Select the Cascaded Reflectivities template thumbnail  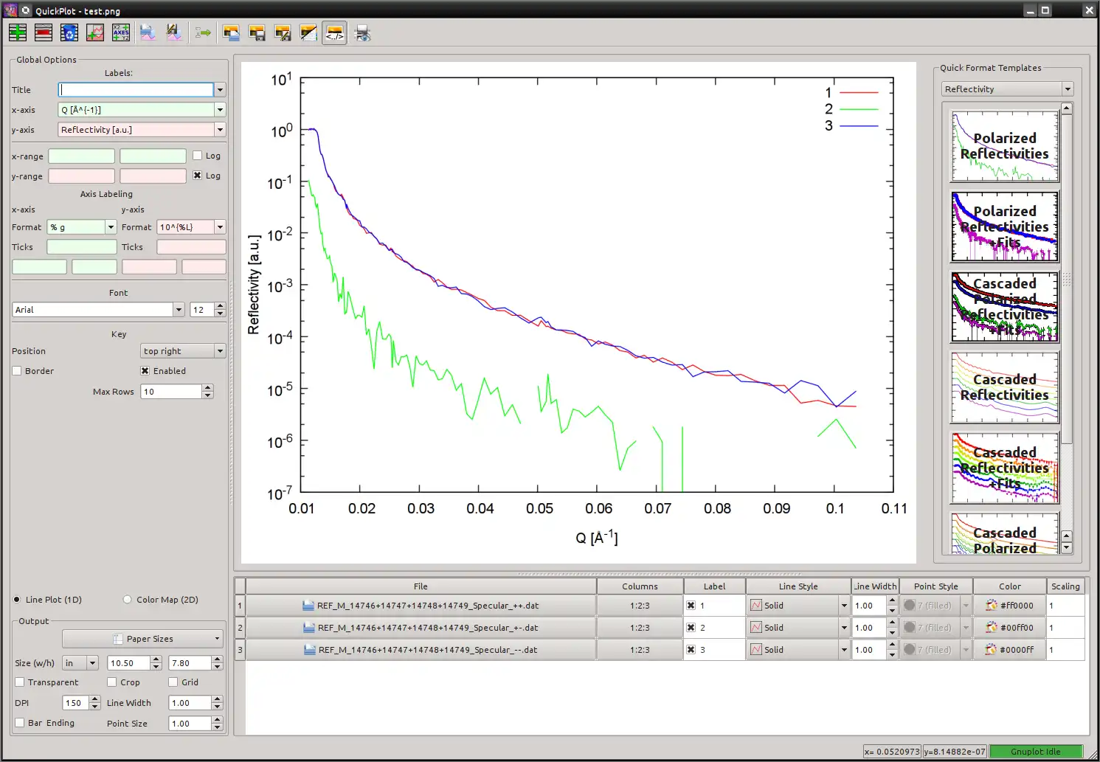click(1005, 387)
